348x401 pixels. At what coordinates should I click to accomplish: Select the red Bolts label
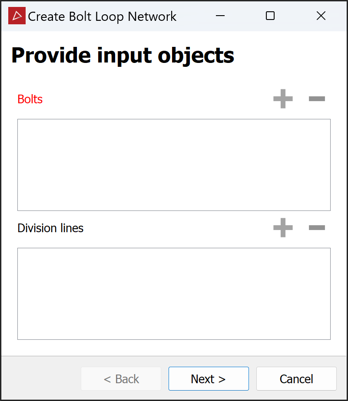(30, 99)
